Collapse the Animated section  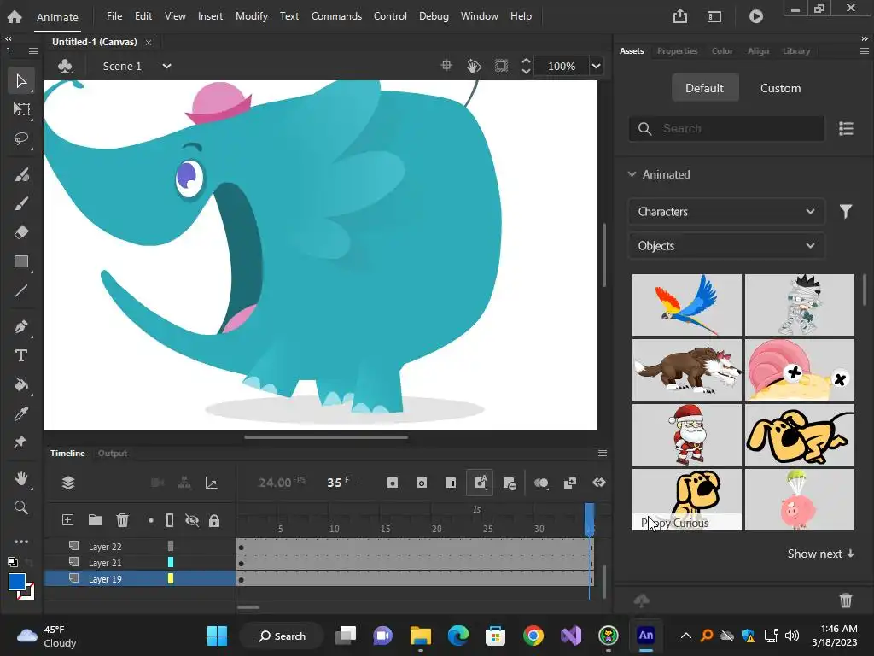tap(632, 174)
